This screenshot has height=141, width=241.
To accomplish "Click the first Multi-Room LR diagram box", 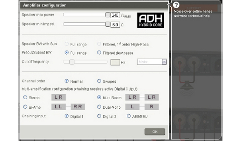I will (x=132, y=97).
